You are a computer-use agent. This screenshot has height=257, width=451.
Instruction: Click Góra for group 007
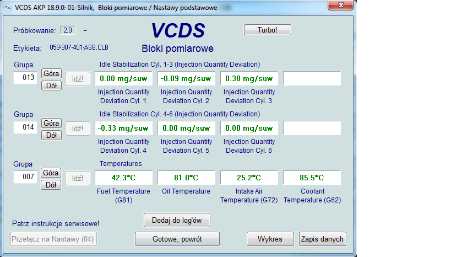click(x=51, y=173)
